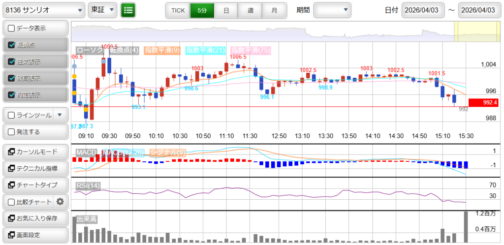
Task: Expand the 東証 exchange dropdown
Action: (102, 10)
